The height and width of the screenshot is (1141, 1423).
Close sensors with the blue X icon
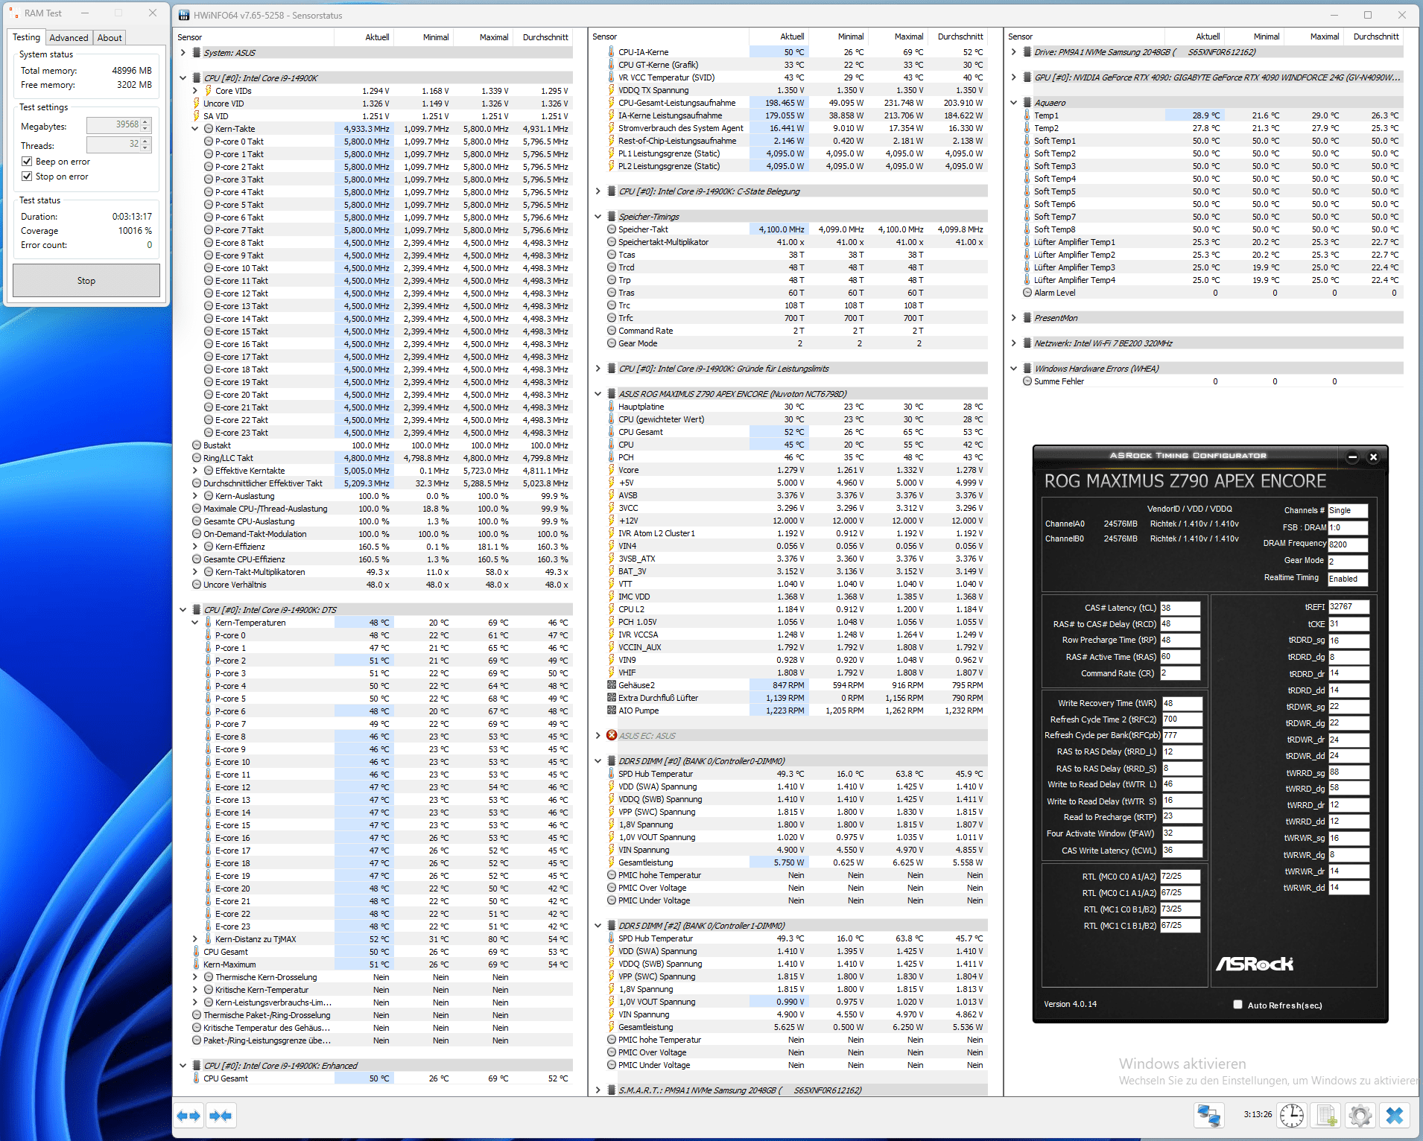1395,1116
